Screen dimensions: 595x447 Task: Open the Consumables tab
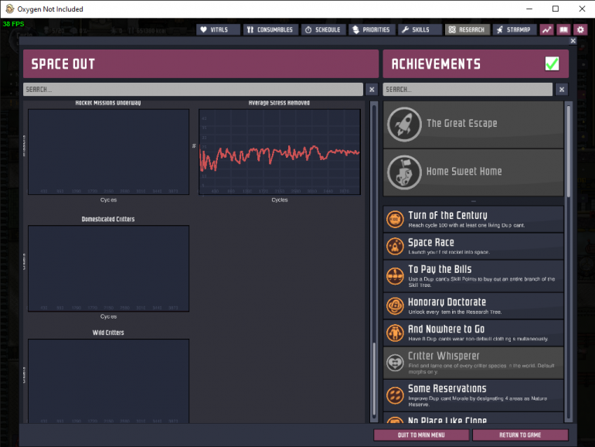click(270, 29)
